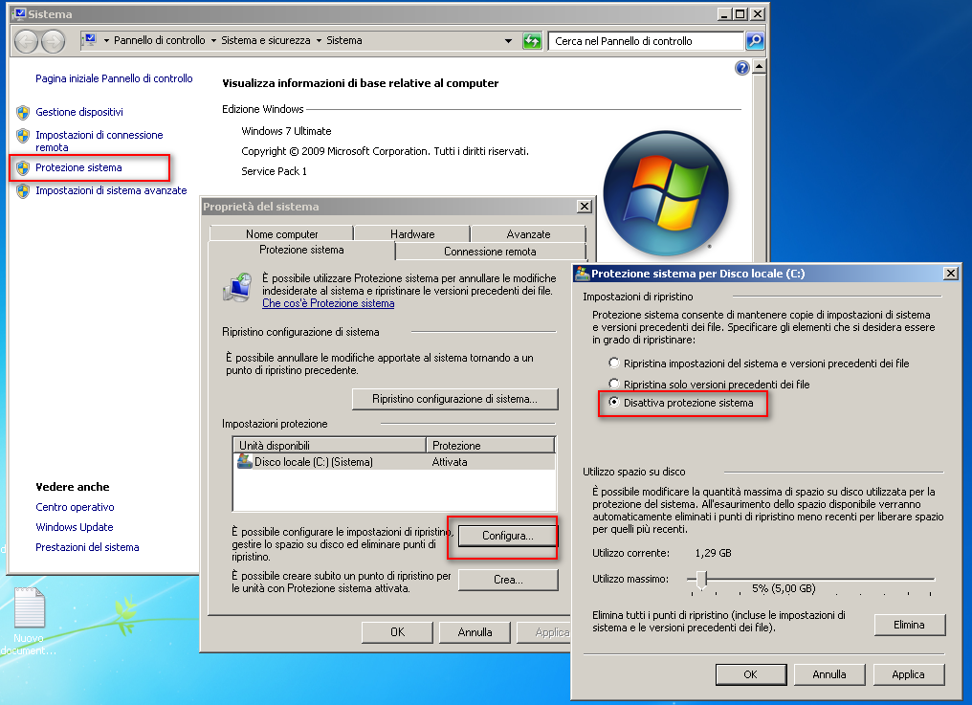Click the Back navigation arrow in Sistema window
This screenshot has height=705, width=972.
pyautogui.click(x=26, y=41)
